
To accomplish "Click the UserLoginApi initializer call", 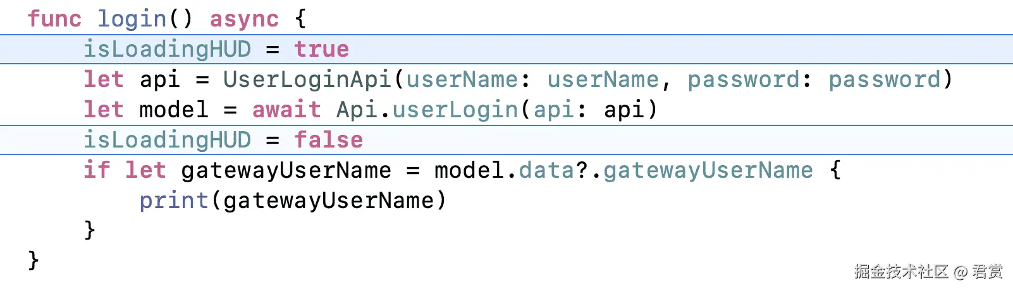I will (x=307, y=79).
